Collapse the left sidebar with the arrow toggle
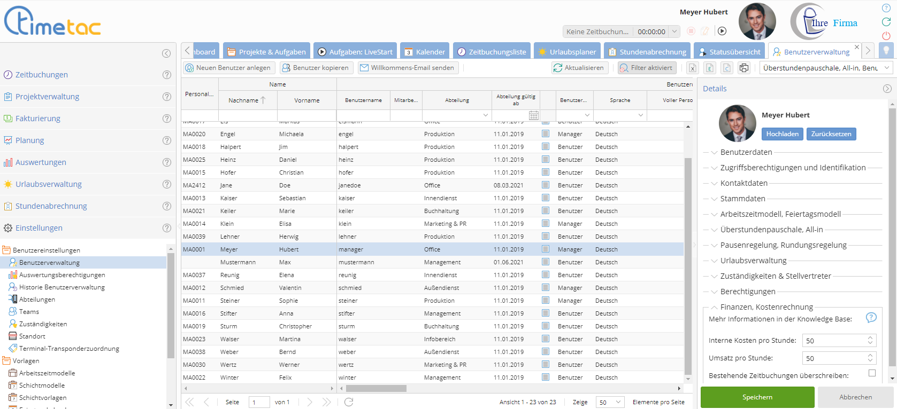 pyautogui.click(x=166, y=53)
